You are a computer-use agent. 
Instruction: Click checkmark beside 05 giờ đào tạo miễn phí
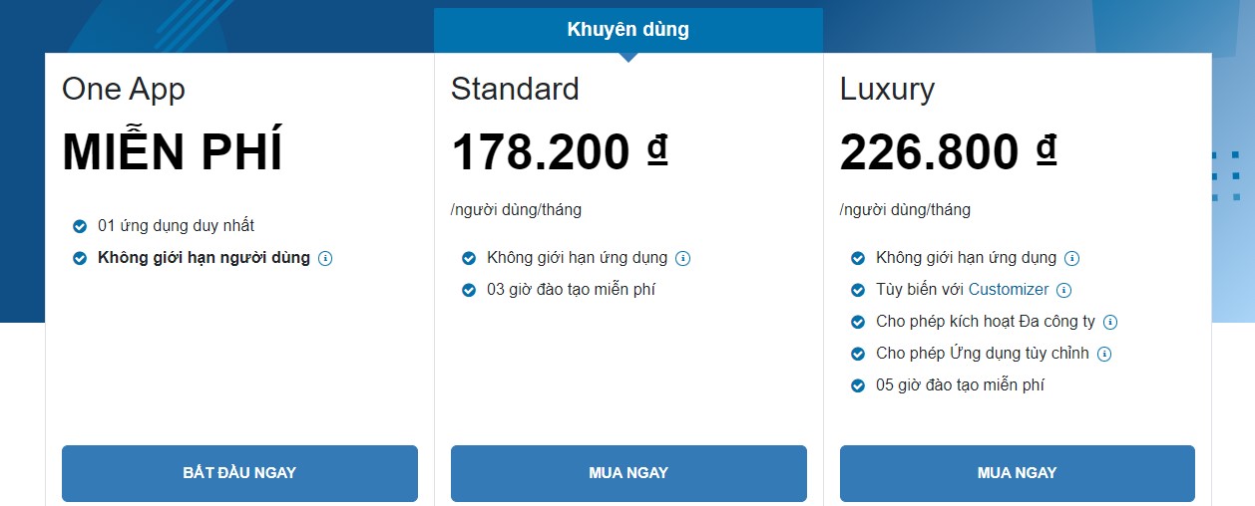tap(858, 385)
